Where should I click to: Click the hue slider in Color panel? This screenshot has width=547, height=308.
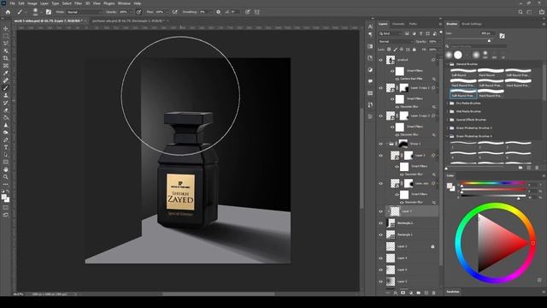(x=494, y=182)
